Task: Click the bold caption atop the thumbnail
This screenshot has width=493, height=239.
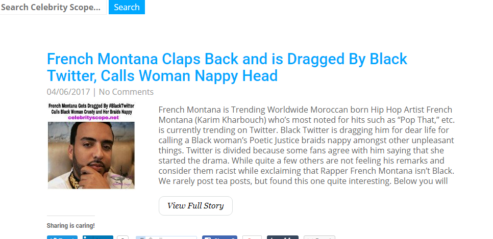Action: point(91,109)
